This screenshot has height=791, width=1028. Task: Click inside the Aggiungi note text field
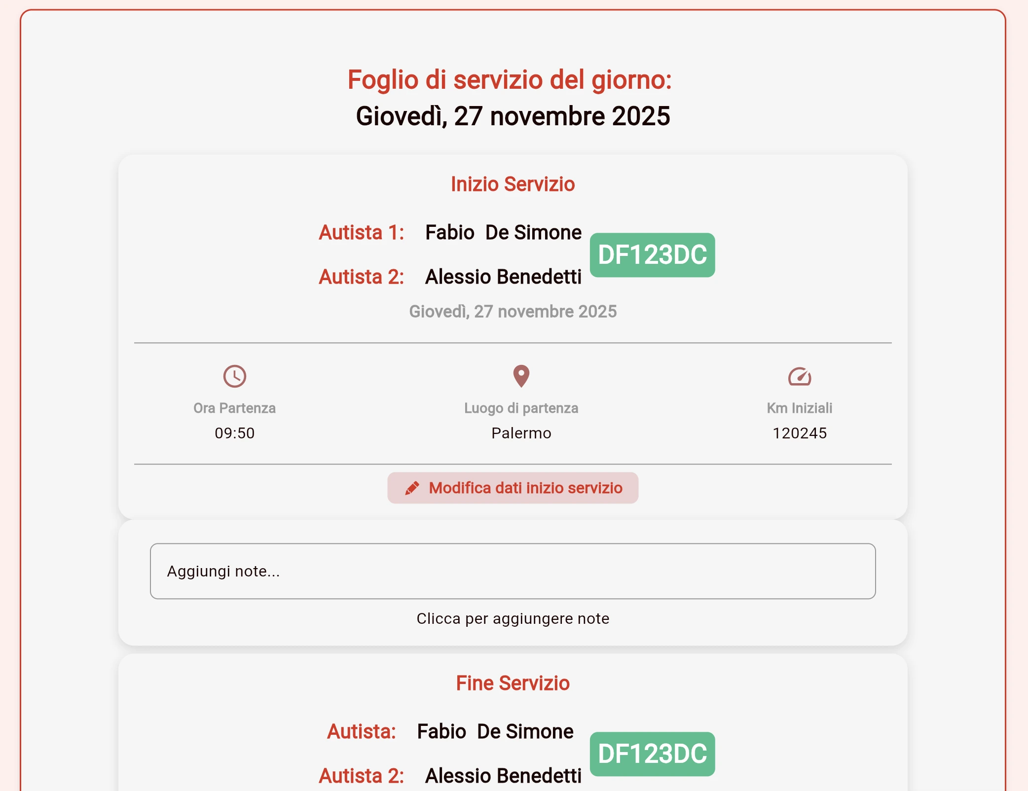(513, 572)
